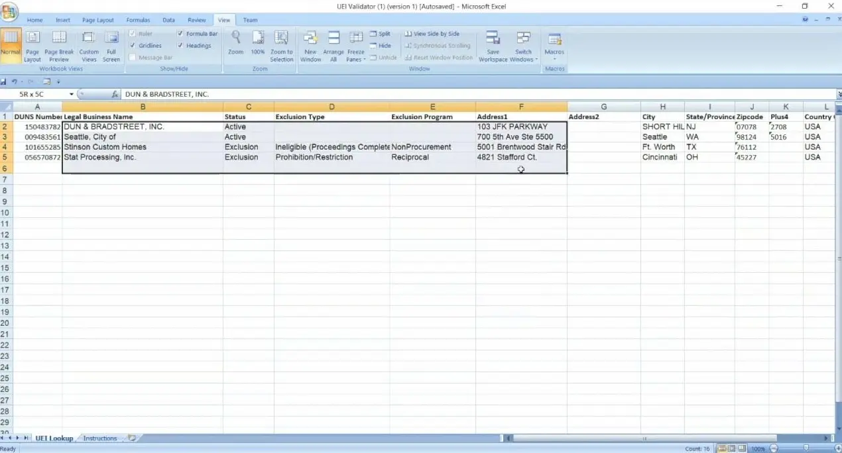Switch to Instructions sheet tab
This screenshot has width=842, height=453.
click(x=100, y=438)
